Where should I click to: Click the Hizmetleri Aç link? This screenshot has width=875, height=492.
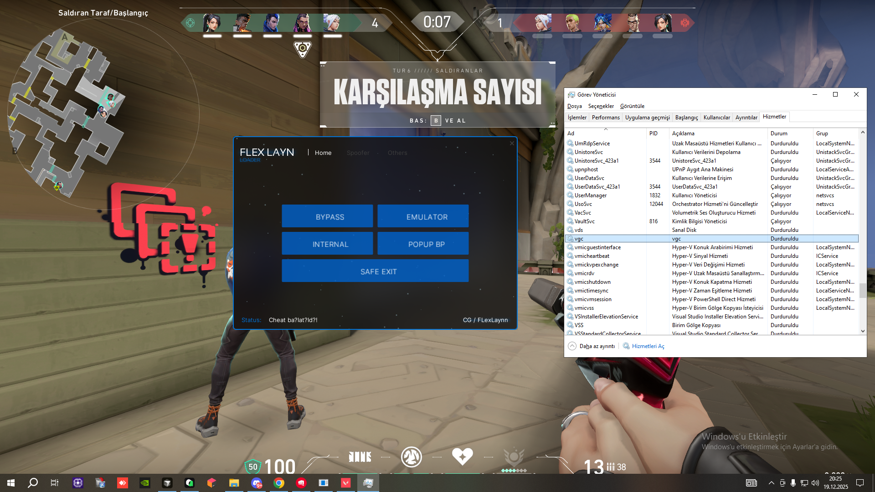click(x=648, y=346)
